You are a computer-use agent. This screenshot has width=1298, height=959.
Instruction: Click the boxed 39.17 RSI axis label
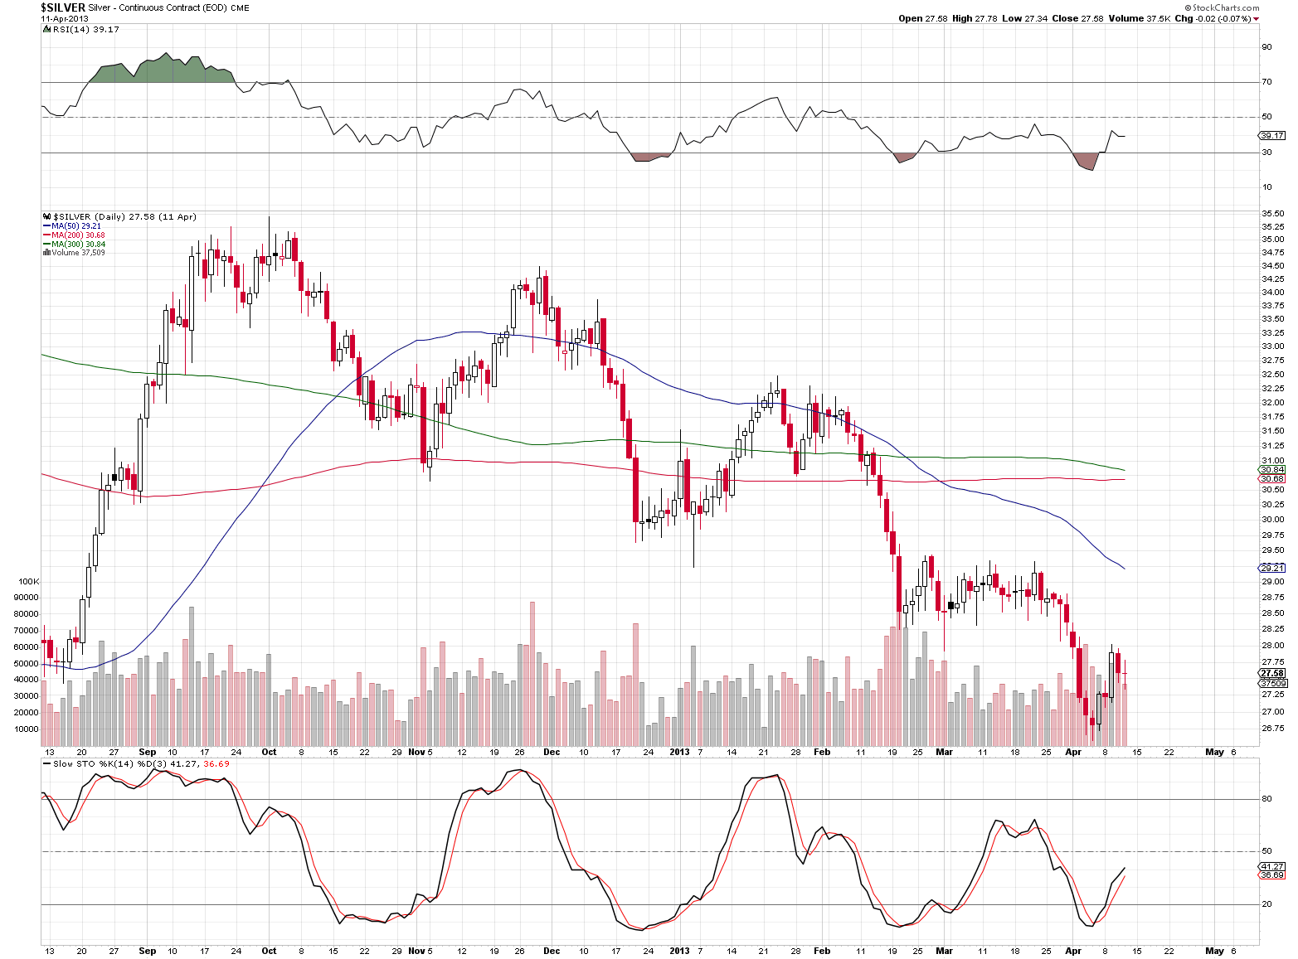[x=1271, y=135]
